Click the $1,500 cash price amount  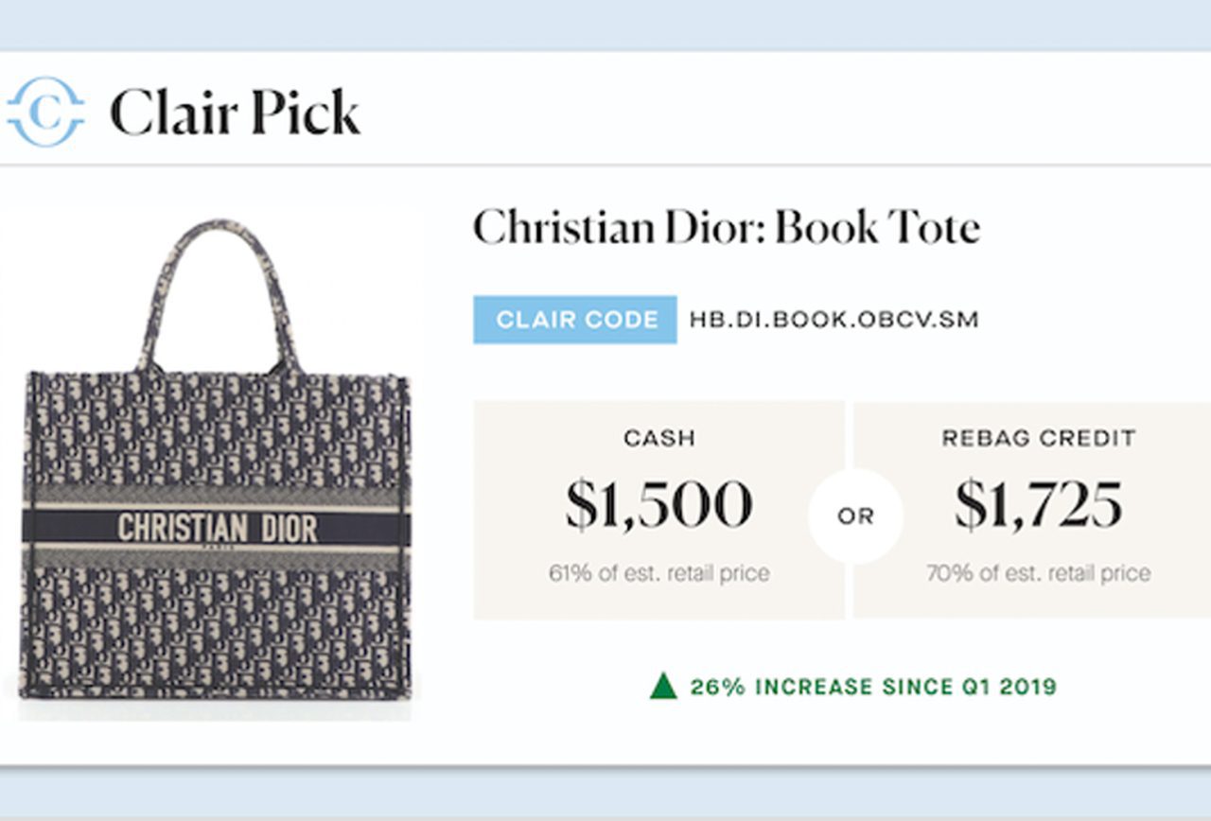tap(658, 504)
